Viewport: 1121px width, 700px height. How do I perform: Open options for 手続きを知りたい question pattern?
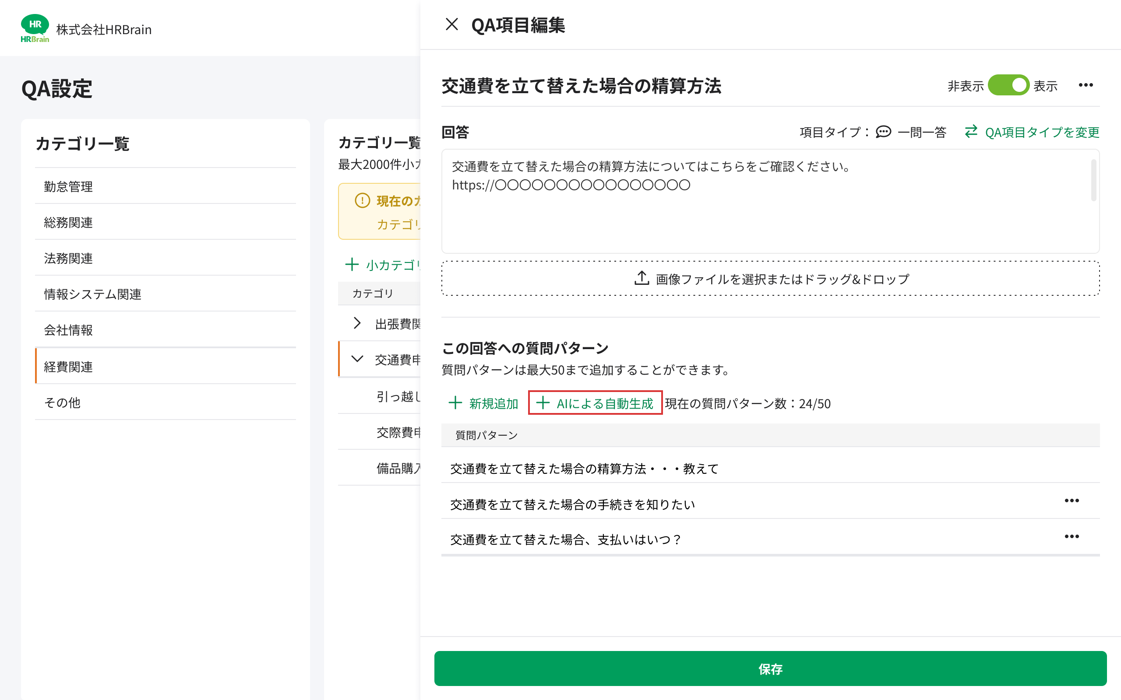coord(1072,500)
